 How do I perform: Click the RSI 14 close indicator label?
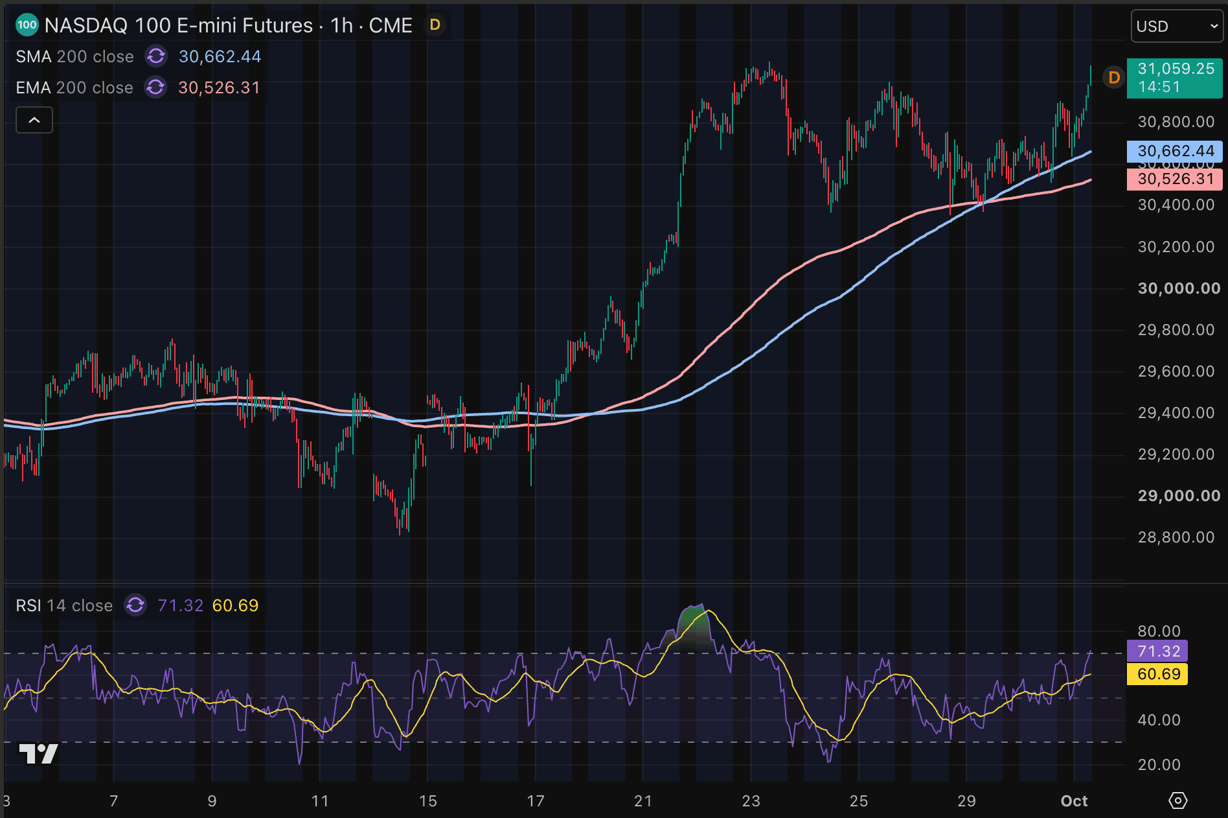coord(64,605)
